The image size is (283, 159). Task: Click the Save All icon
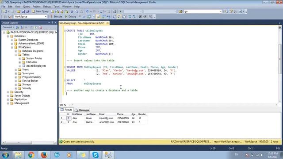(x=28, y=11)
